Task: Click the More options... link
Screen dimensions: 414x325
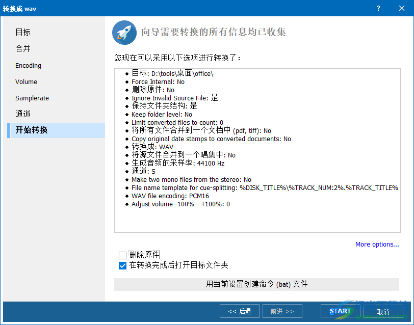Action: coord(377,245)
